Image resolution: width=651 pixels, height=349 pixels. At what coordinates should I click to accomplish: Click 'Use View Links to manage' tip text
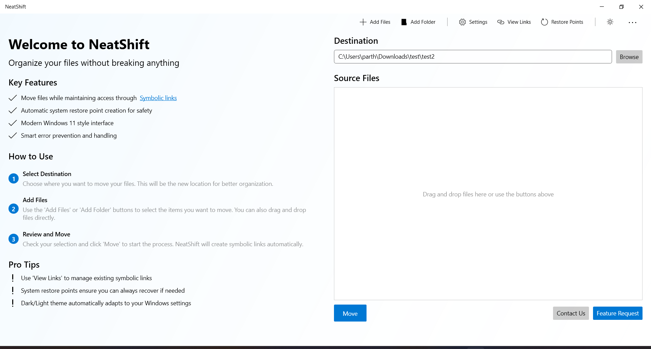86,278
